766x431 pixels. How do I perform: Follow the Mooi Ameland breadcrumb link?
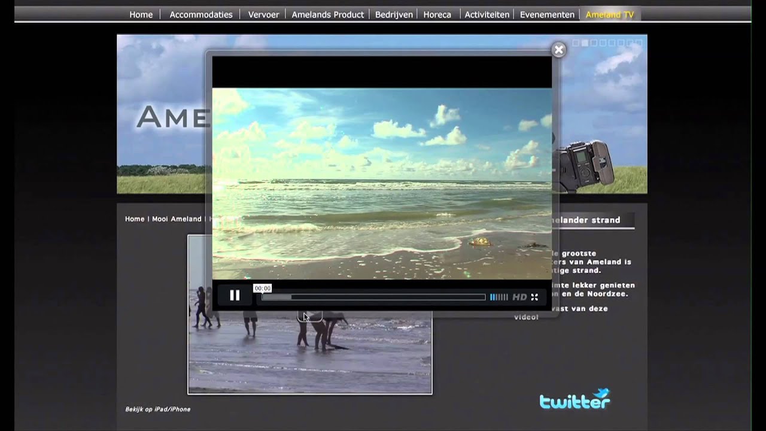click(x=177, y=219)
